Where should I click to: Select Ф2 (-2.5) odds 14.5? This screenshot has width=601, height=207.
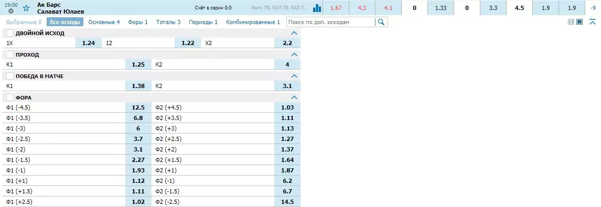tap(287, 202)
